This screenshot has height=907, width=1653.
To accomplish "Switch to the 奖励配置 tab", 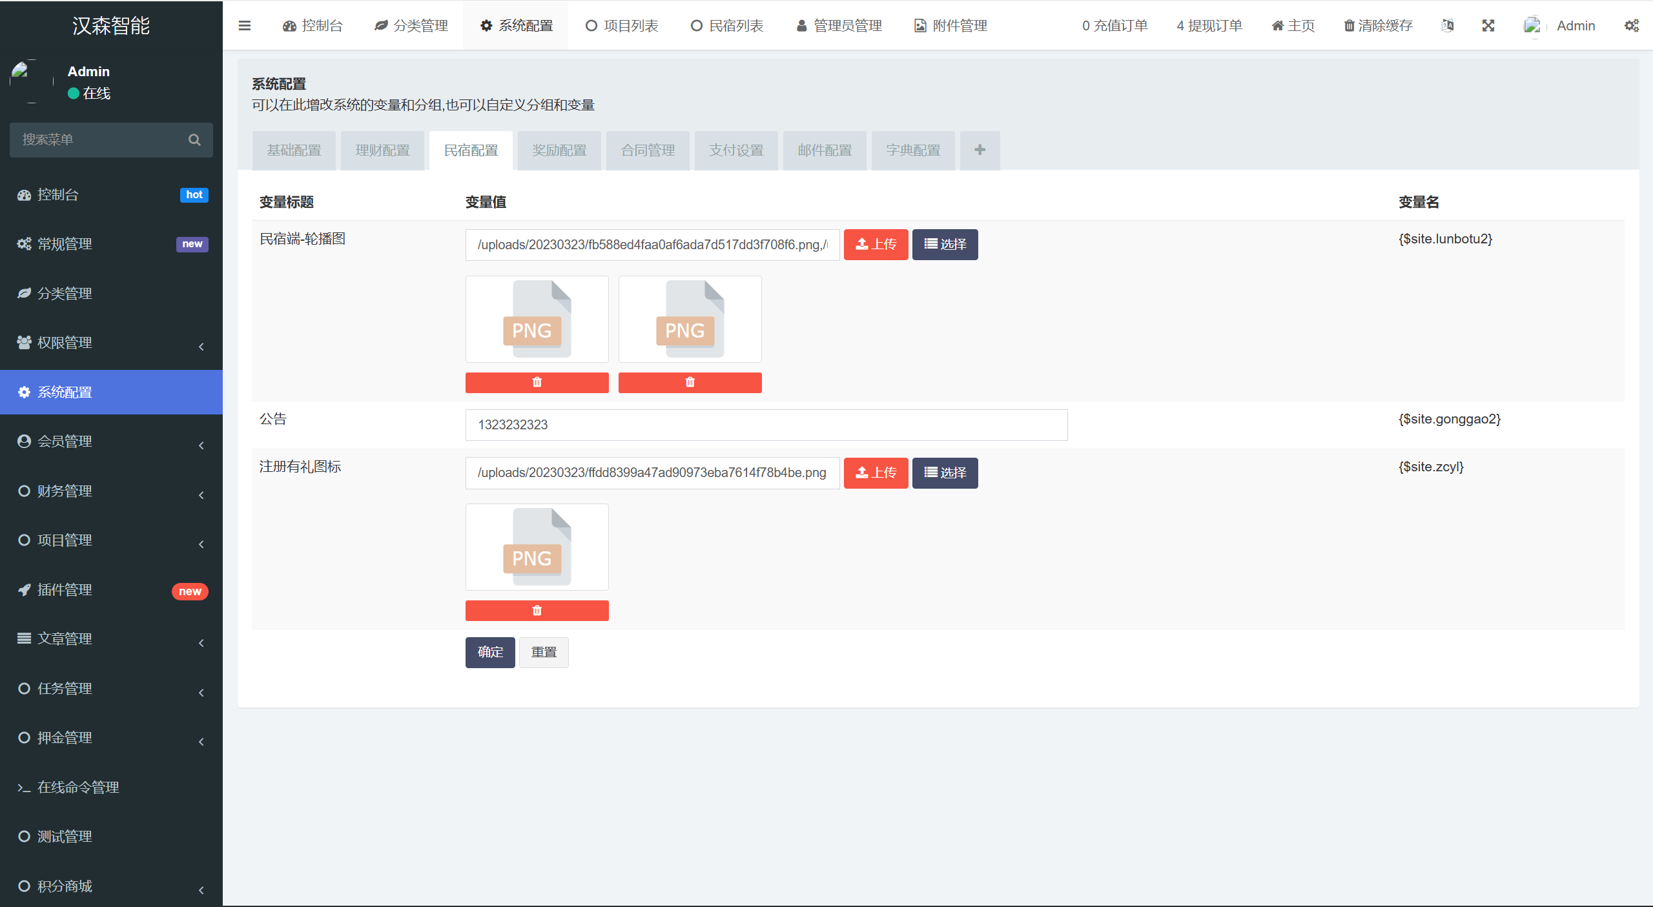I will pos(559,150).
